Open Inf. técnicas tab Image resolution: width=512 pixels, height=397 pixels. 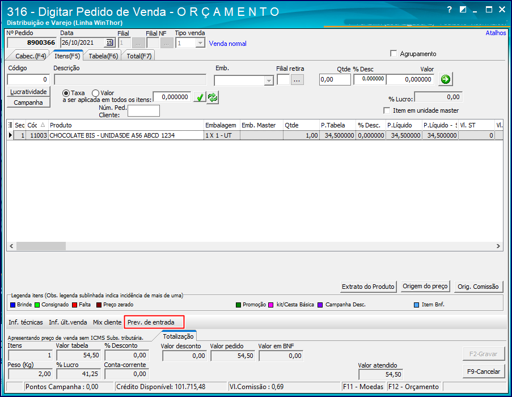(x=26, y=322)
